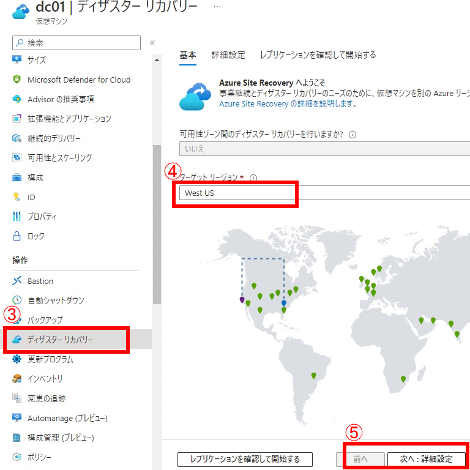Open Microsoft Defender for Cloud shield icon
Viewport: 470px width, 470px height.
pyautogui.click(x=17, y=80)
